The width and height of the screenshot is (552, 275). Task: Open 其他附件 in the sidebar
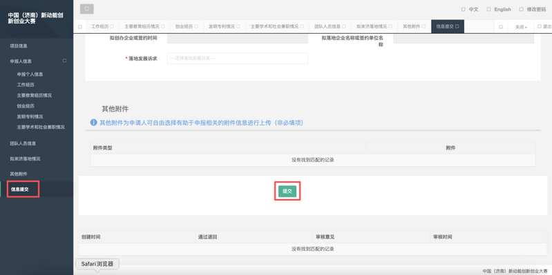[x=19, y=174]
